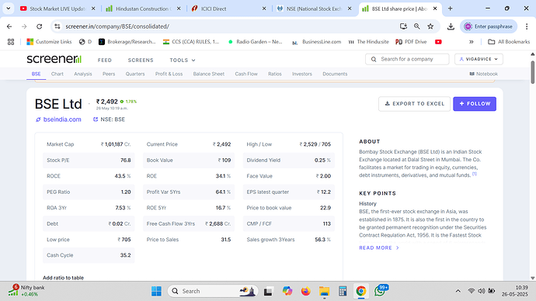Click the install app icon in the address bar
Screen dimensions: 536x301
(x=403, y=26)
